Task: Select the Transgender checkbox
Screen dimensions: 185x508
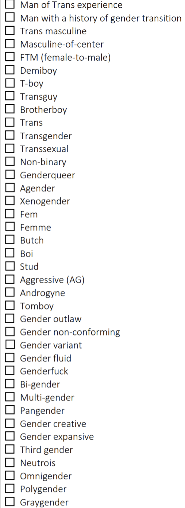Action: (10, 136)
